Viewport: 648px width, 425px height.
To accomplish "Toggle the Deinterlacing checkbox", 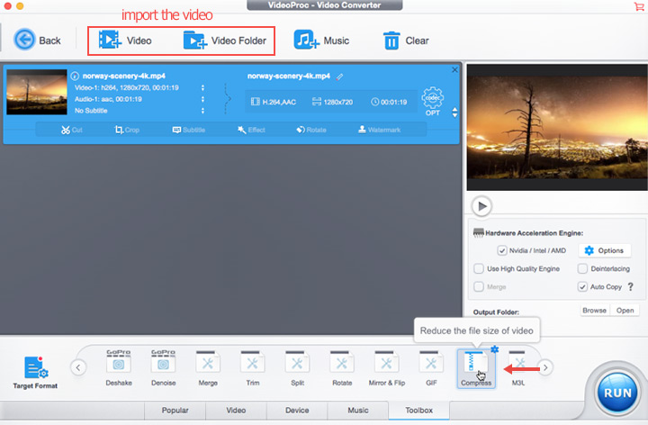I will click(582, 268).
